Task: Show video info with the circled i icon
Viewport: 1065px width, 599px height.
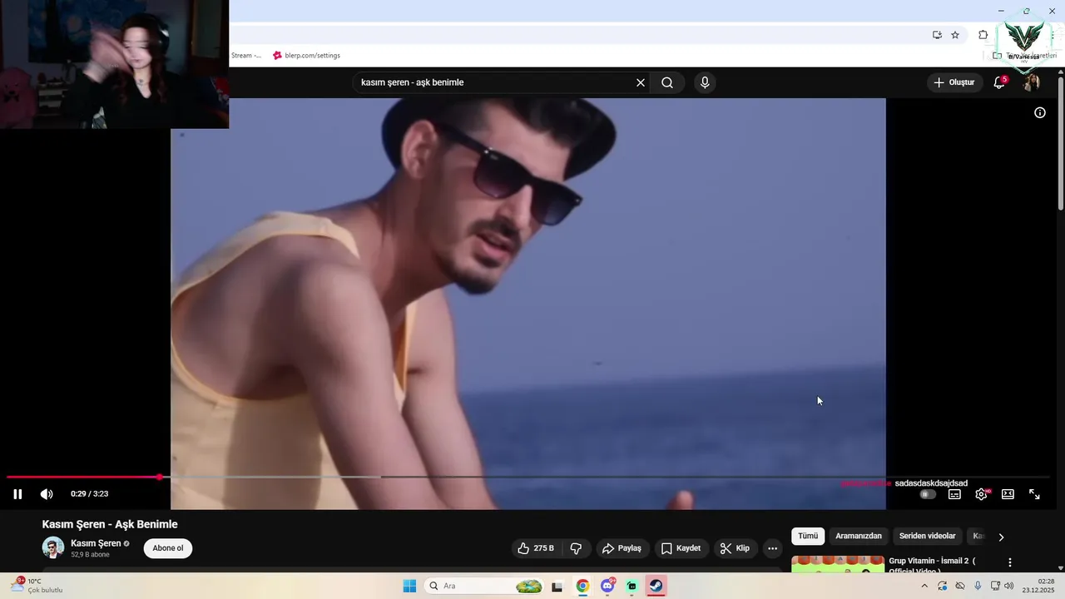Action: pos(1039,113)
